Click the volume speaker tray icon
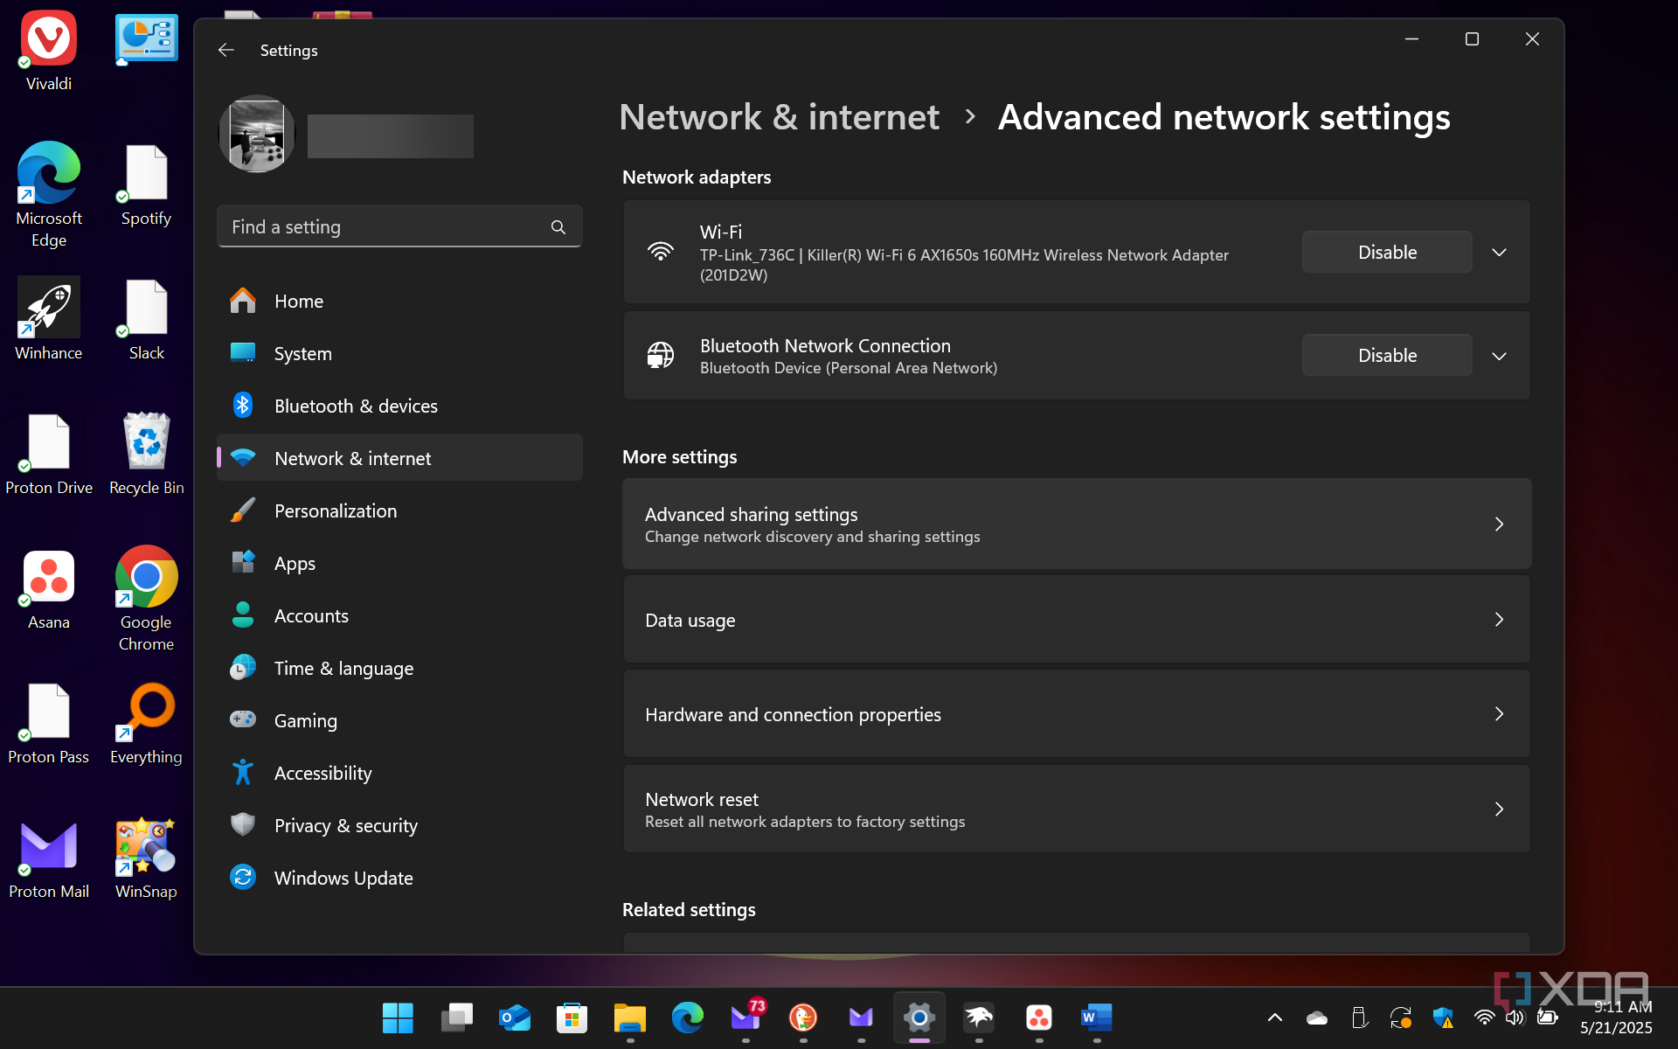This screenshot has width=1678, height=1049. point(1515,1018)
